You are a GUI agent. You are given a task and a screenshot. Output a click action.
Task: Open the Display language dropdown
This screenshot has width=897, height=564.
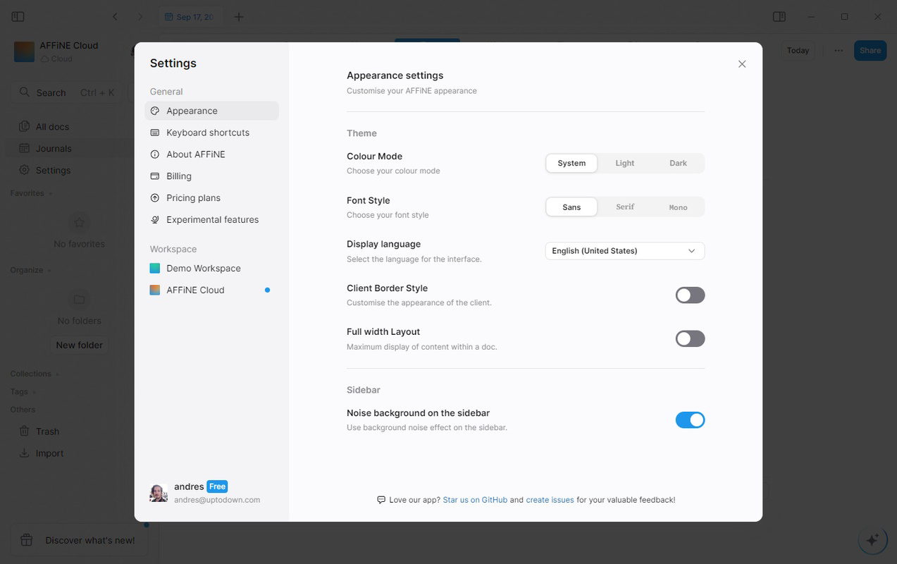coord(624,251)
